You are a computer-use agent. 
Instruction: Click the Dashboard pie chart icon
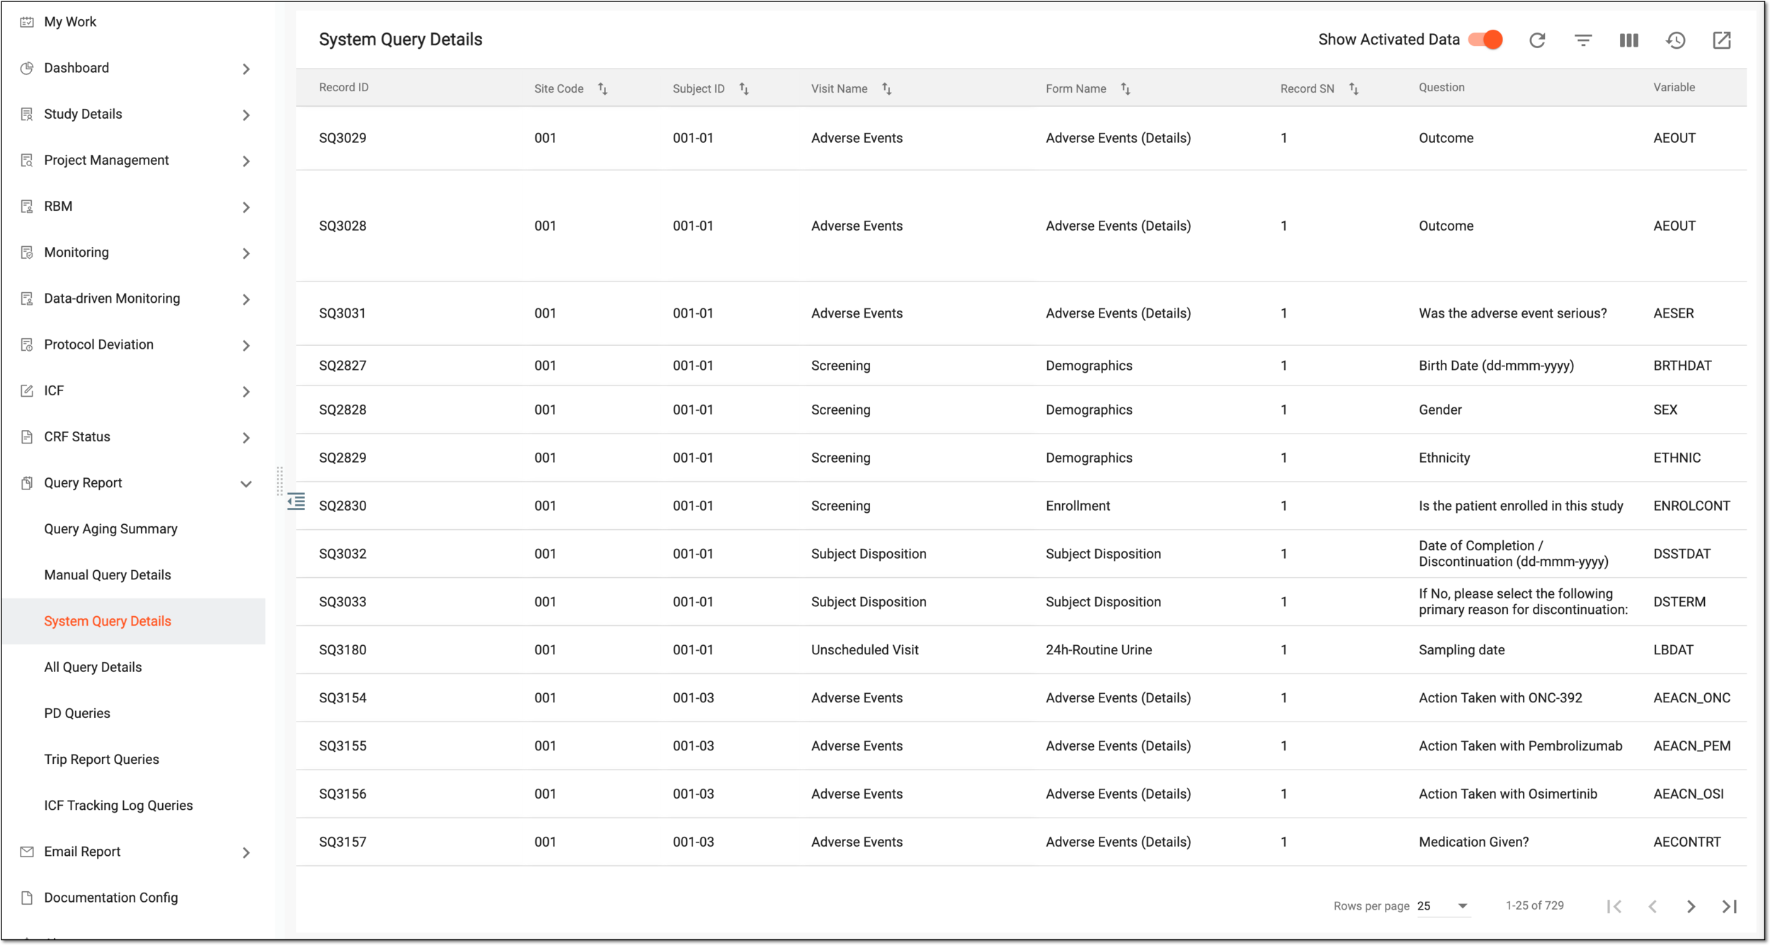tap(27, 68)
